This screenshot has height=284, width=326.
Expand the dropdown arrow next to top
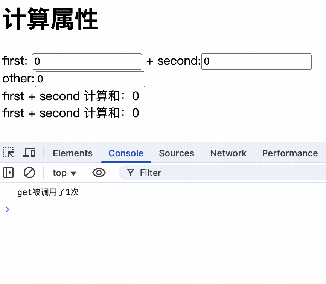tap(73, 173)
